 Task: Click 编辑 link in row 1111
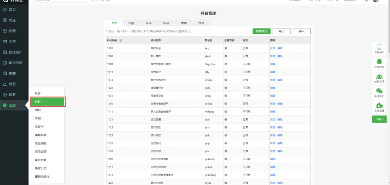[x=273, y=111]
